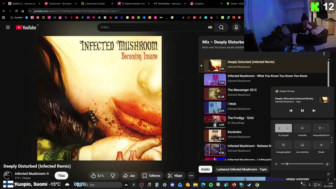Pause playback in the Chrome media flyout
This screenshot has height=189, width=336.
coord(302,111)
